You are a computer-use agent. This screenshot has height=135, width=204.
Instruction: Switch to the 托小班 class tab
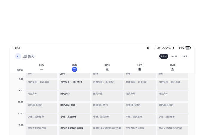tap(174, 56)
